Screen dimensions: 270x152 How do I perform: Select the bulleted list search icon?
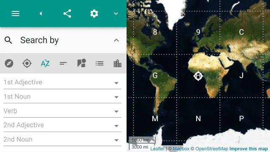click(x=100, y=63)
